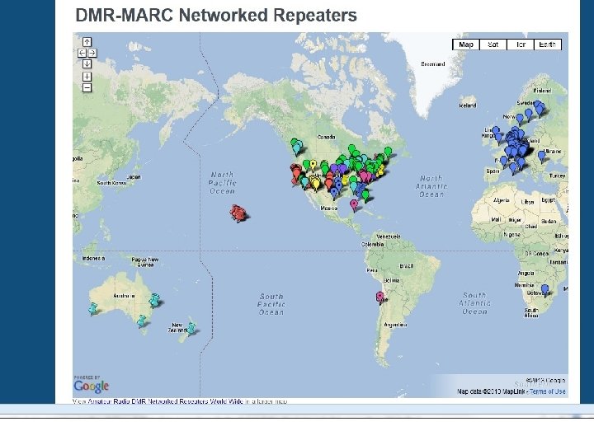This screenshot has width=594, height=445.
Task: Click the South Atlantic Ocean label
Action: [474, 303]
